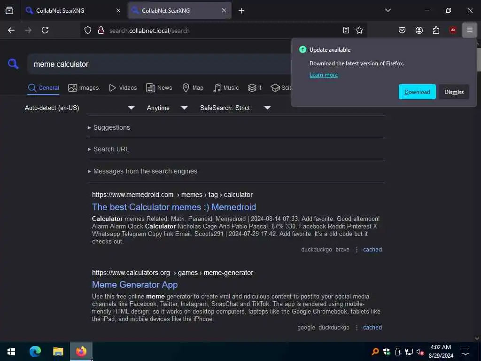This screenshot has width=481, height=361.
Task: Click the memedroid.com result URL
Action: [x=172, y=195]
